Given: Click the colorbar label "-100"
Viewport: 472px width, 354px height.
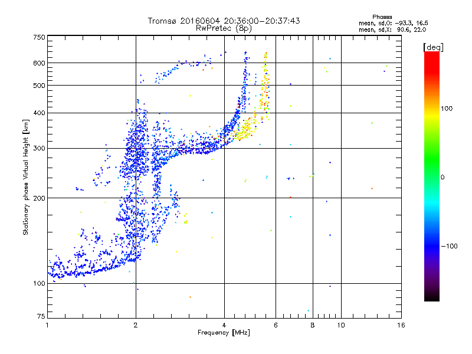Looking at the screenshot, I should pos(449,246).
